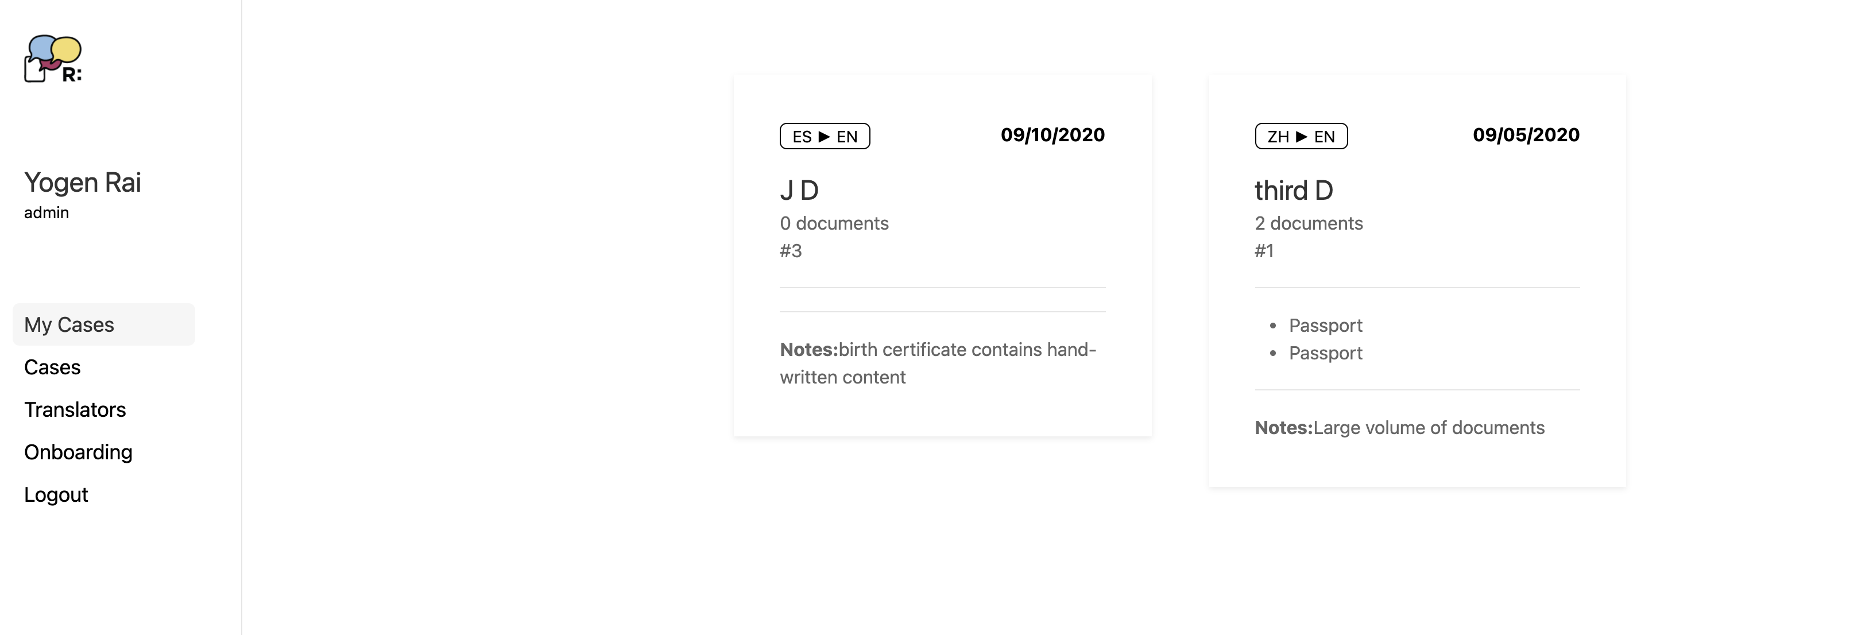
Task: Navigate to the Cases page
Action: tap(52, 367)
